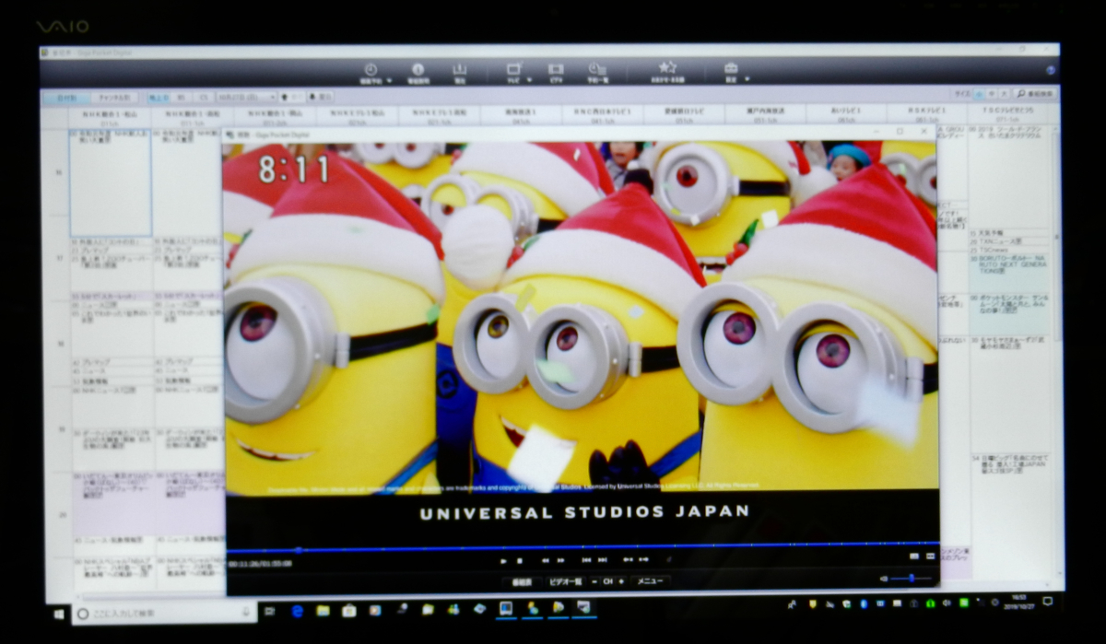Open the notification center on the taskbar
Viewport: 1106px width, 644px height.
[1047, 602]
